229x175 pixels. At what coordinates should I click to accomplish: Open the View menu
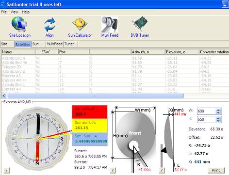coord(15,12)
